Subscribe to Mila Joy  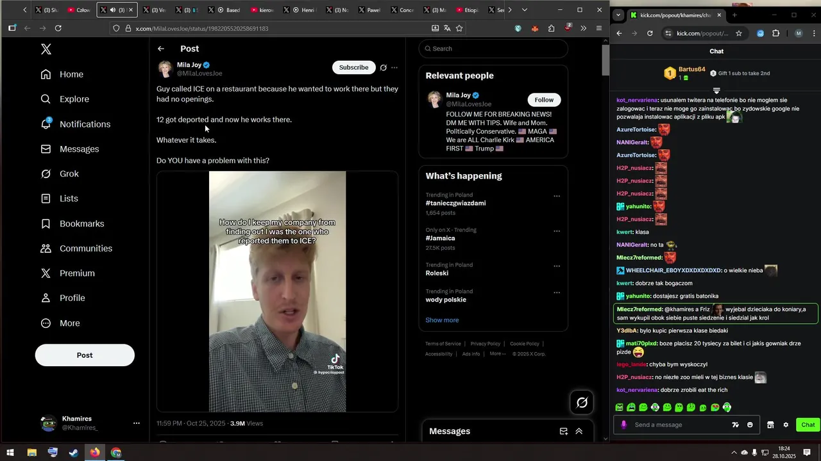354,67
